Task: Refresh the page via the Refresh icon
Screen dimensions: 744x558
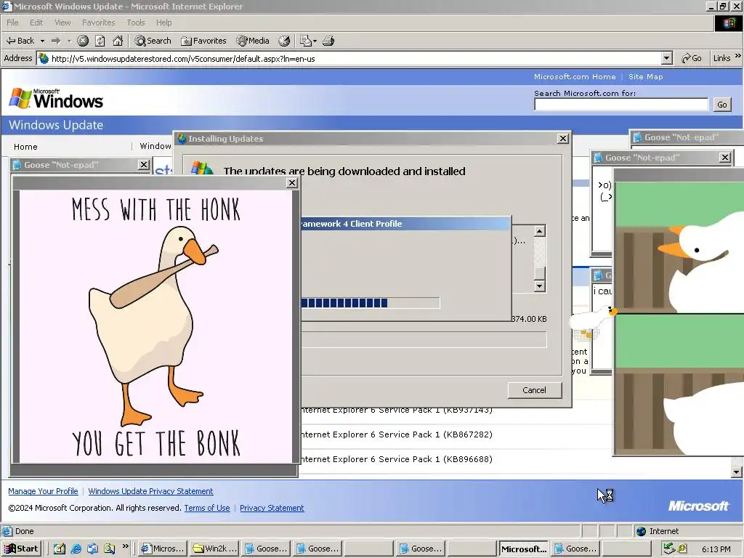Action: coord(100,41)
